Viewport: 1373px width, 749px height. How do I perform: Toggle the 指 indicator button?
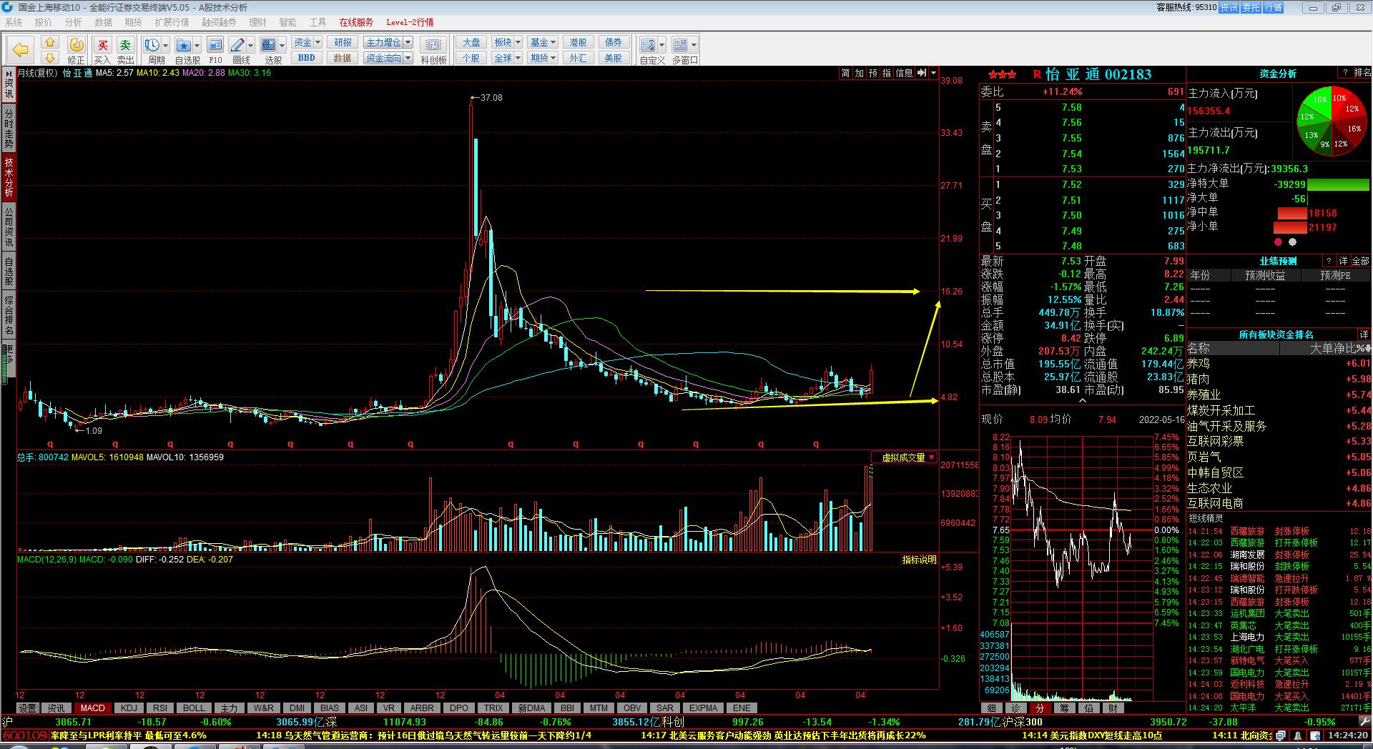[886, 73]
